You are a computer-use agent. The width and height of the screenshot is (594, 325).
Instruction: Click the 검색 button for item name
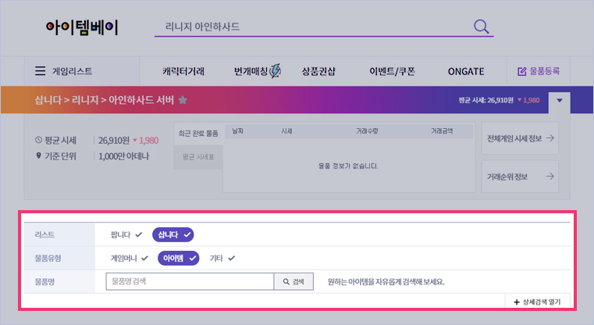(293, 281)
